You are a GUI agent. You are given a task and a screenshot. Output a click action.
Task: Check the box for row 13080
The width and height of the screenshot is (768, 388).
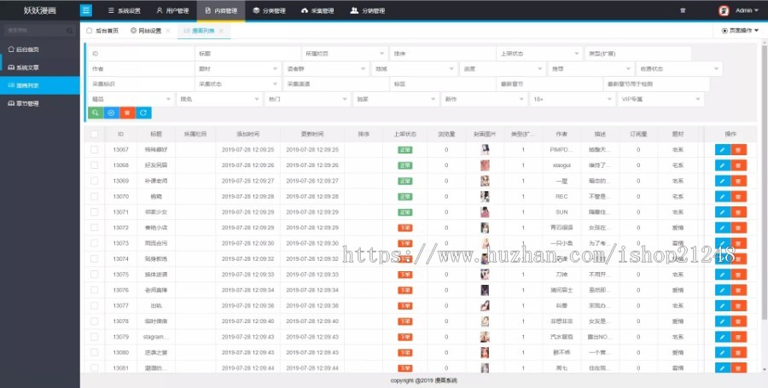(x=95, y=352)
